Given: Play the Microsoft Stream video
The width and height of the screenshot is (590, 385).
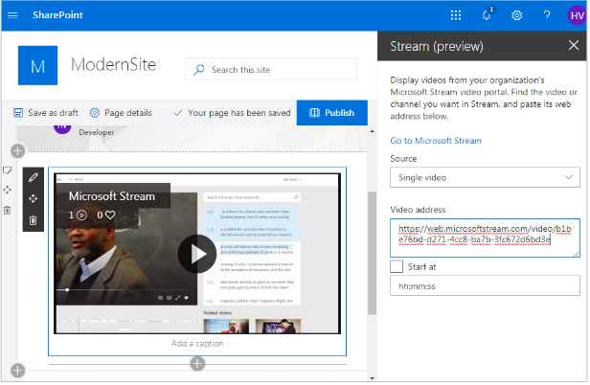Looking at the screenshot, I should click(198, 255).
